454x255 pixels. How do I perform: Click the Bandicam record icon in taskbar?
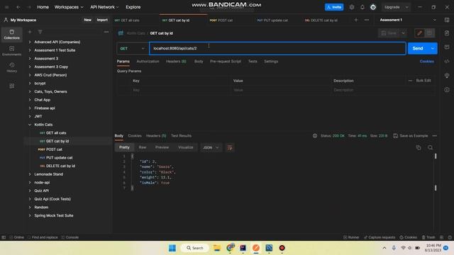[x=282, y=248]
